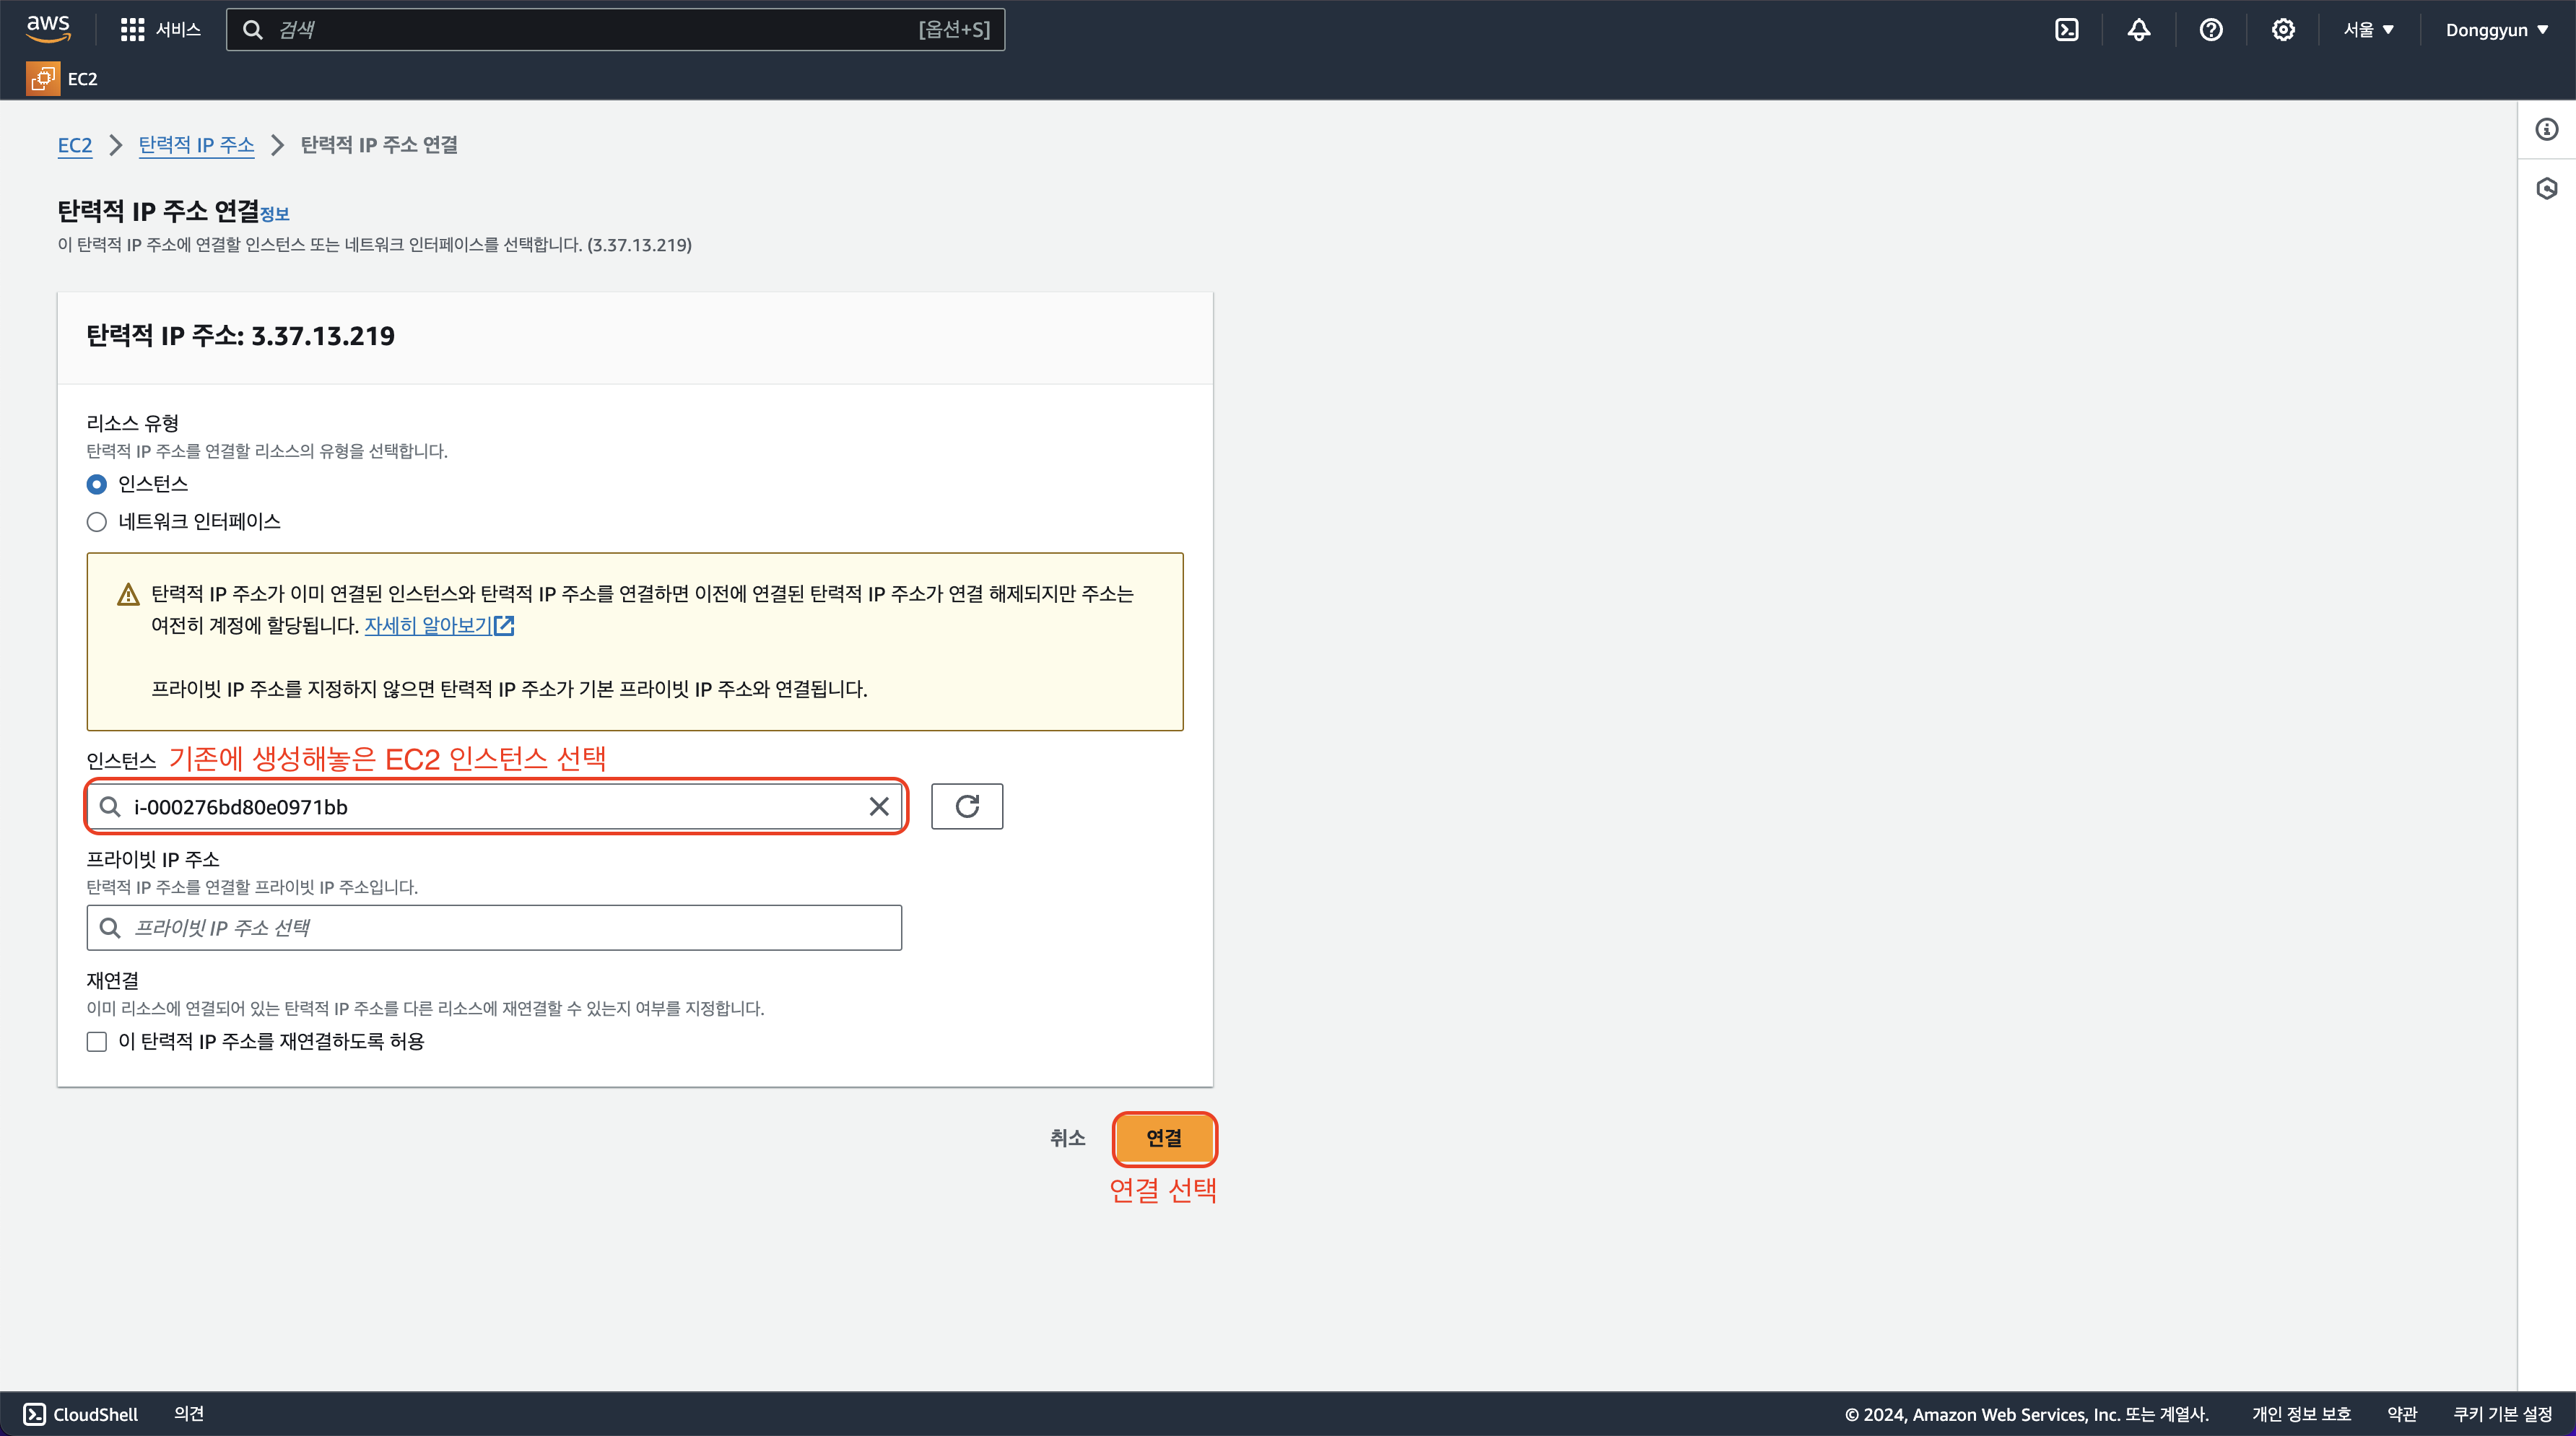Screen dimensions: 2576x1436
Task: Go to the 탄력적 IP 주소 breadcrumb
Action: [x=196, y=145]
